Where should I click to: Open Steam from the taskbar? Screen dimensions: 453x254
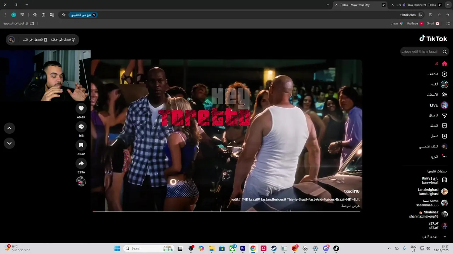[274, 248]
